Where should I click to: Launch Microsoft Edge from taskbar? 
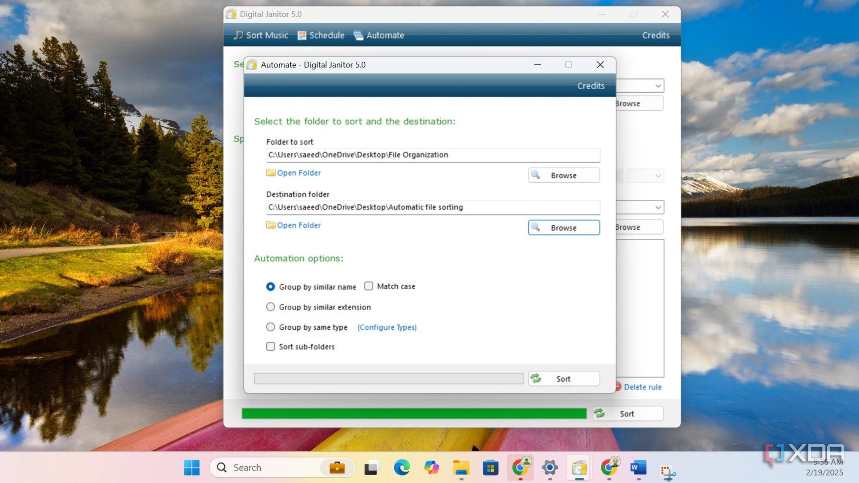click(x=402, y=468)
